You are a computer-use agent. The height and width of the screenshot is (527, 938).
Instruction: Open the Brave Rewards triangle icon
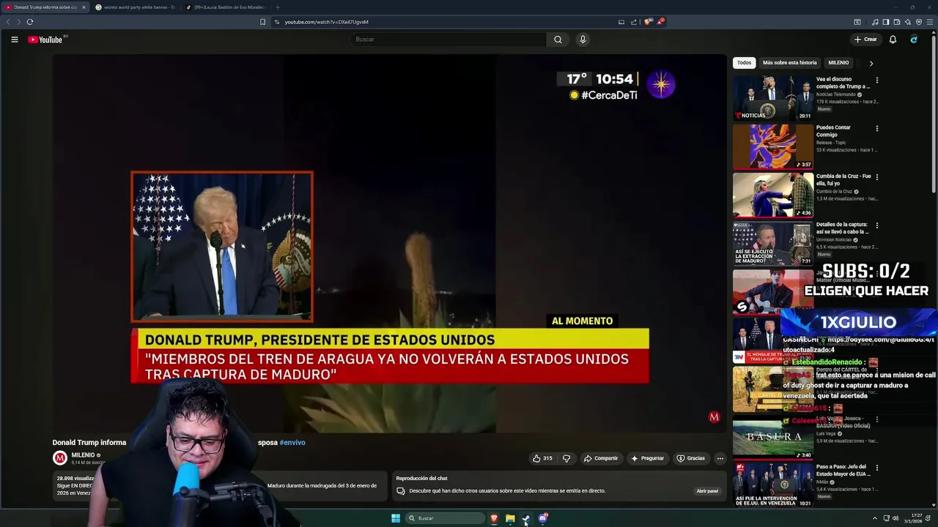pyautogui.click(x=660, y=22)
